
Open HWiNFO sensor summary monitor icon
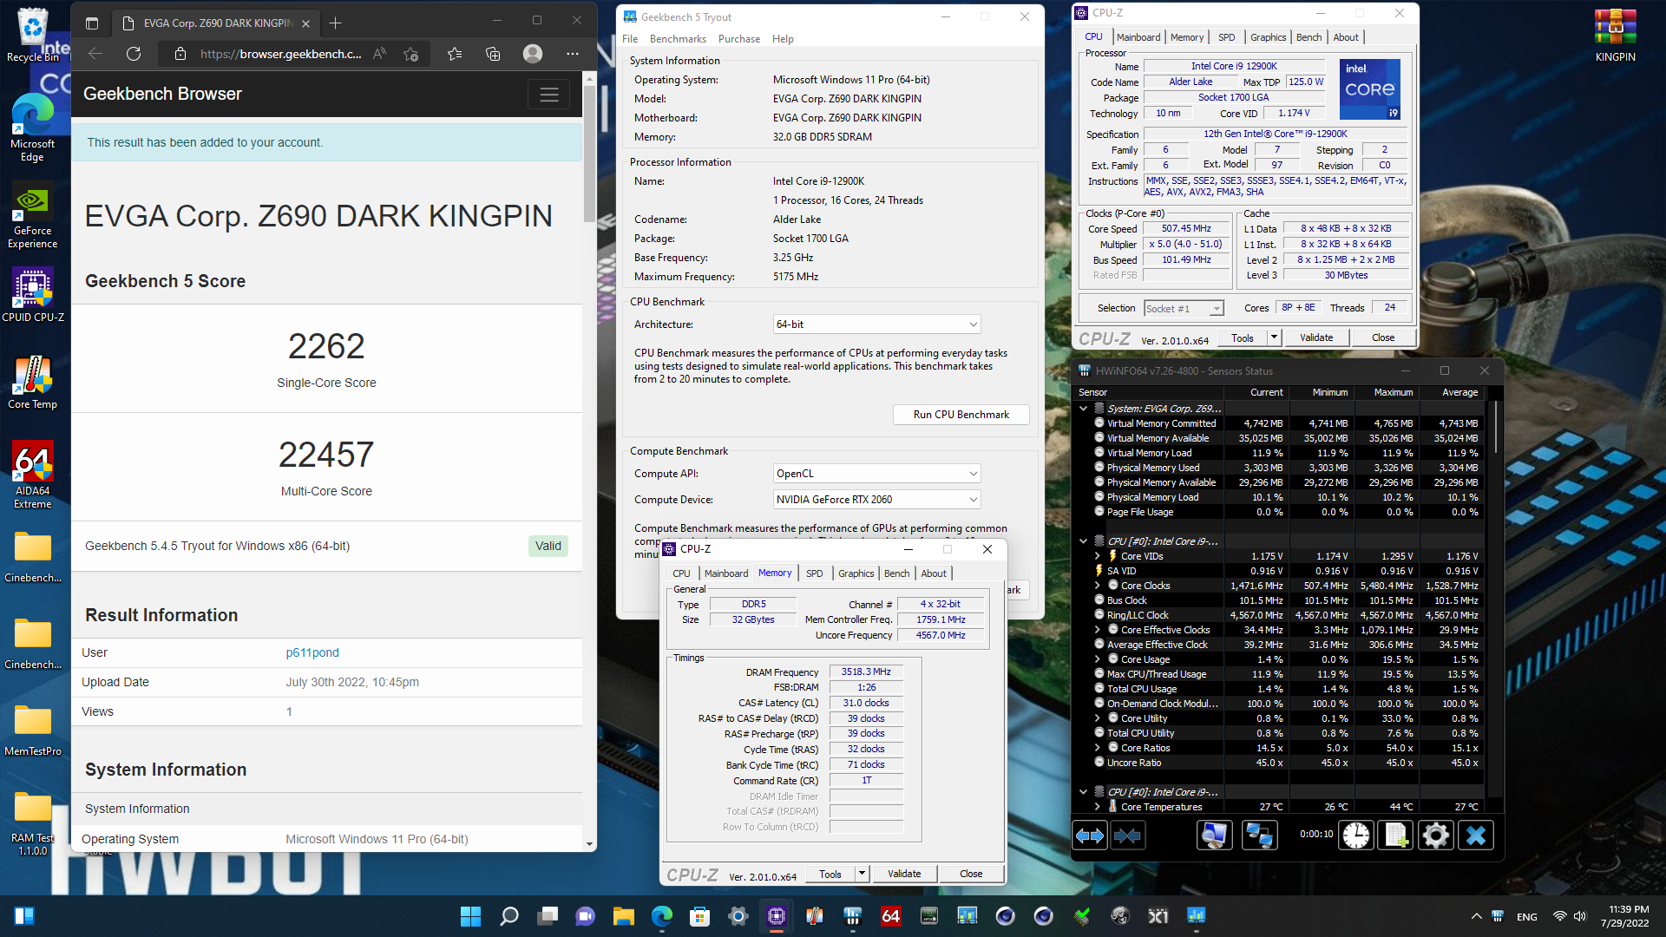(1214, 835)
